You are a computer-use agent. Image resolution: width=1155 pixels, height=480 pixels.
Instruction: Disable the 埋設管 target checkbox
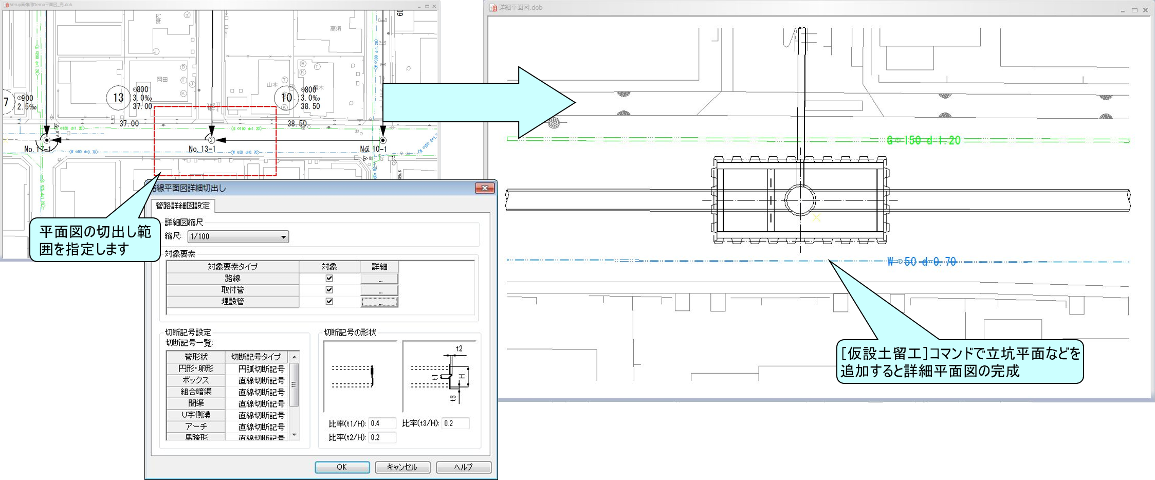329,301
